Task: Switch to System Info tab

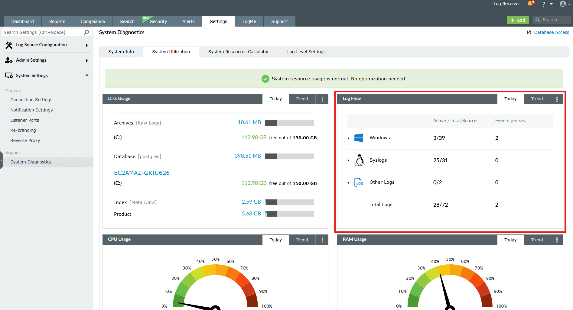Action: [121, 52]
